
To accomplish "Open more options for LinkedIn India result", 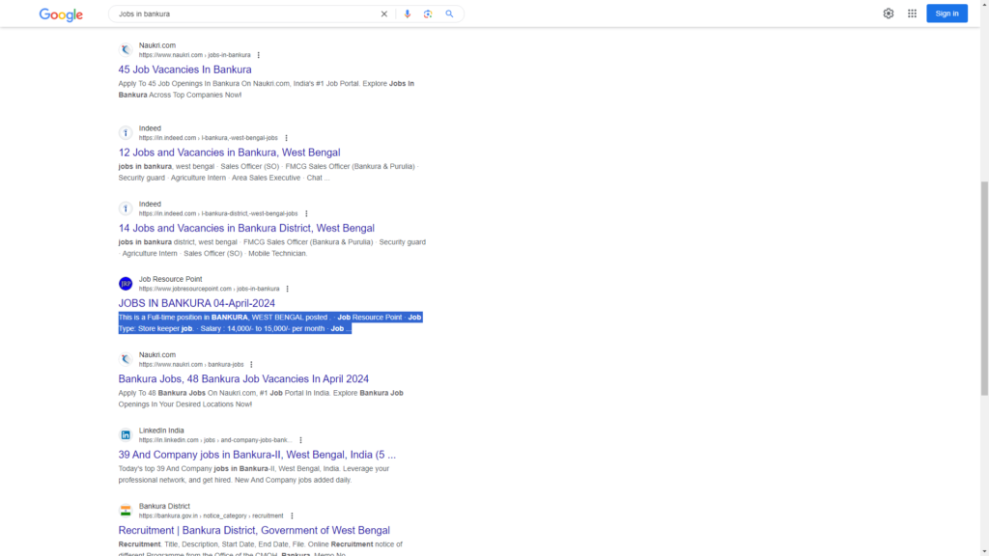I will (x=301, y=440).
